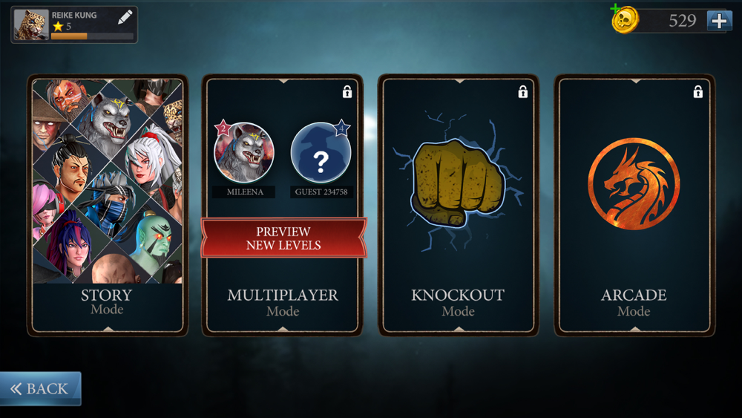Click the lock icon on Arcade card

(x=698, y=91)
